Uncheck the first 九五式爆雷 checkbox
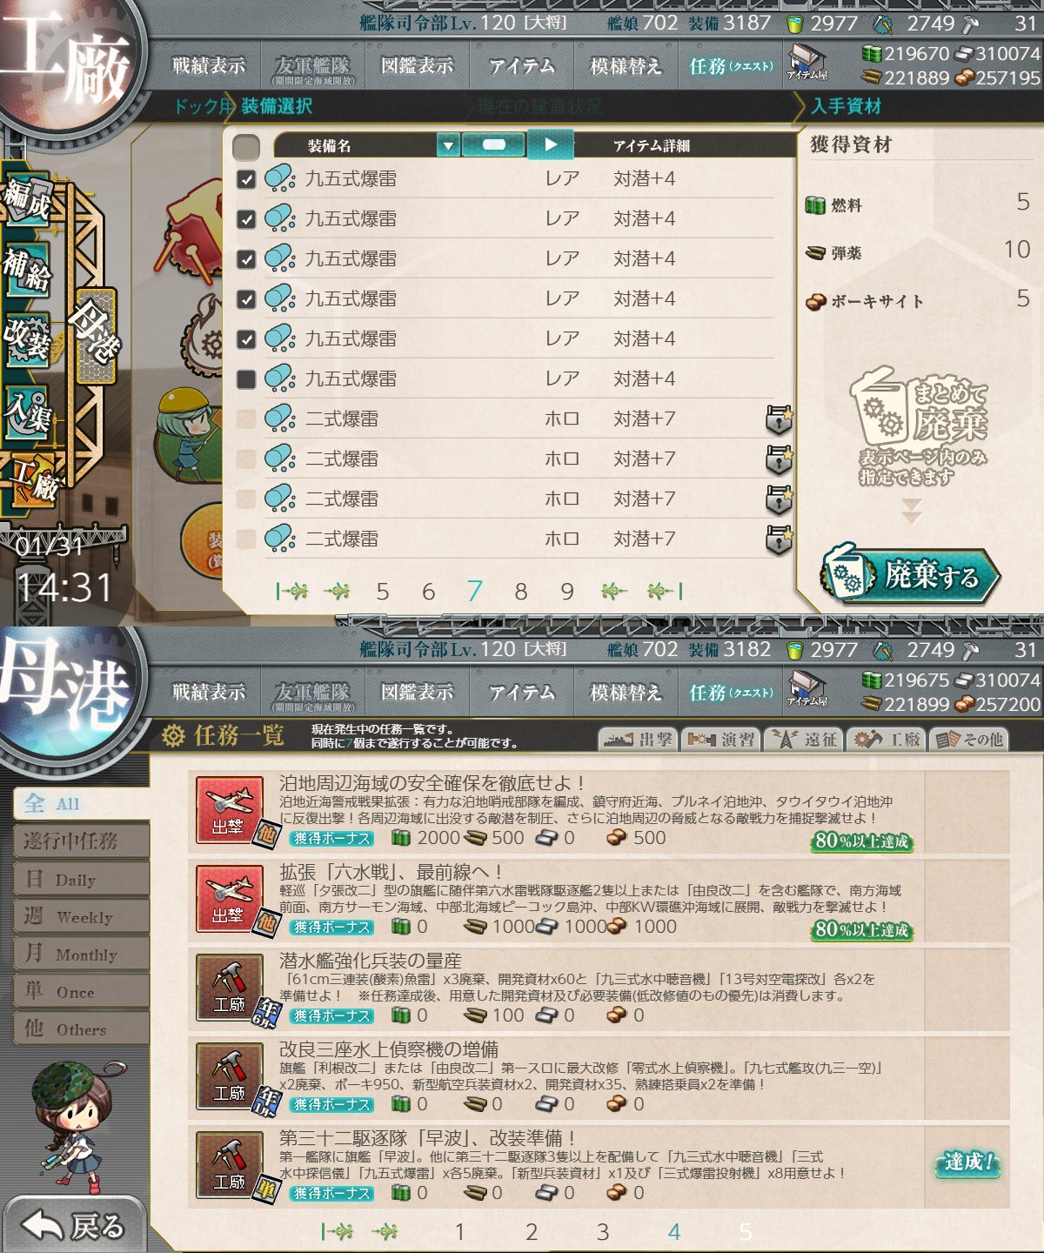This screenshot has height=1253, width=1044. coord(246,179)
